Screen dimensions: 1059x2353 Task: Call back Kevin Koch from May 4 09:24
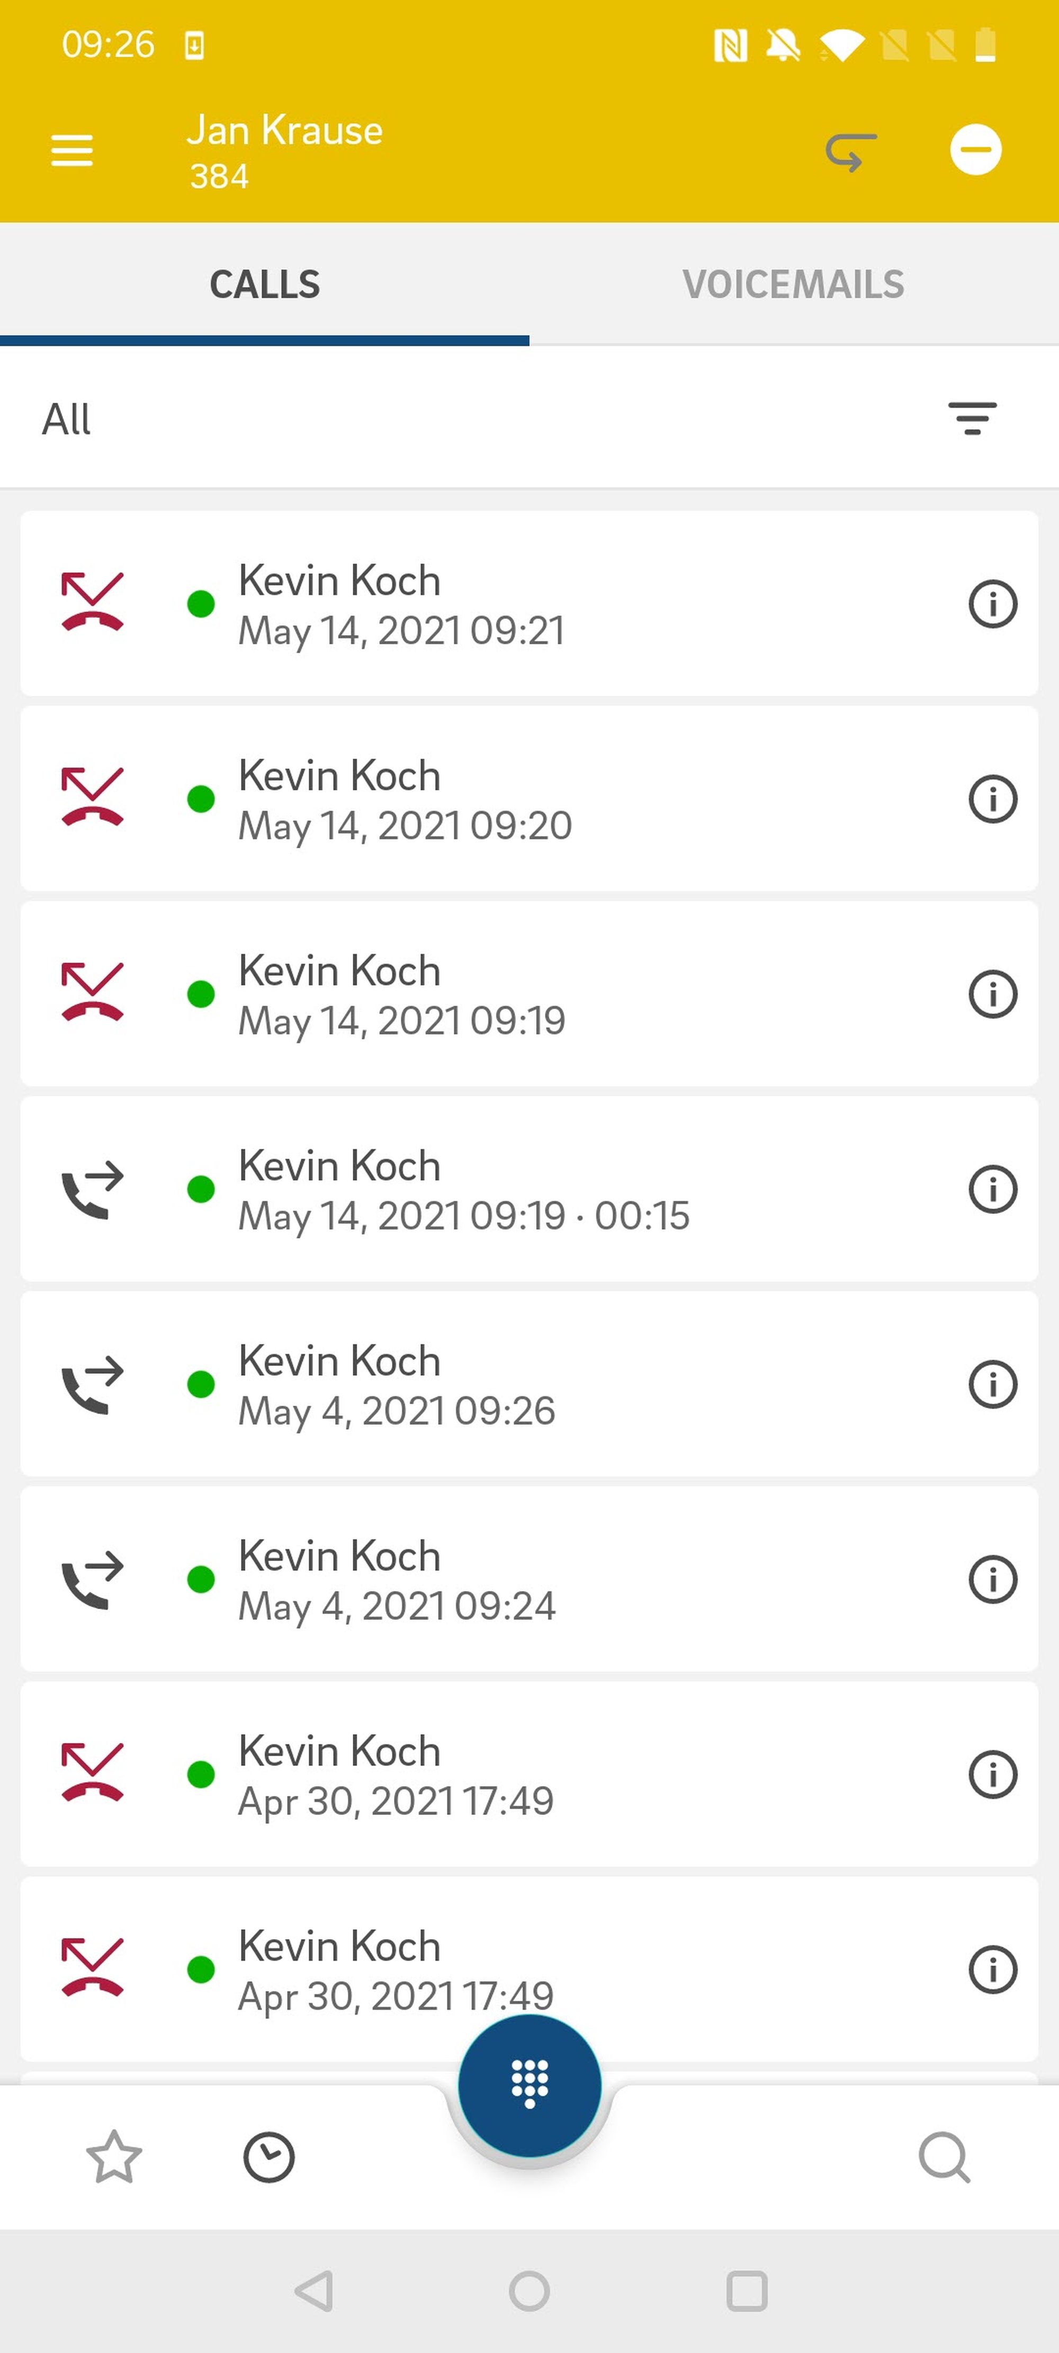457,1579
